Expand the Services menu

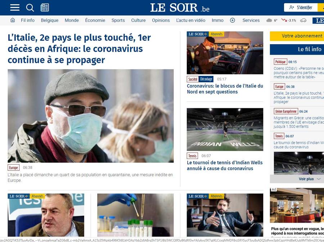pyautogui.click(x=251, y=20)
